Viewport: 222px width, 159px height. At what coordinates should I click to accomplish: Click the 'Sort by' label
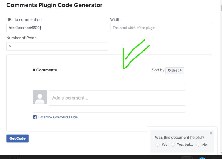coord(158,70)
